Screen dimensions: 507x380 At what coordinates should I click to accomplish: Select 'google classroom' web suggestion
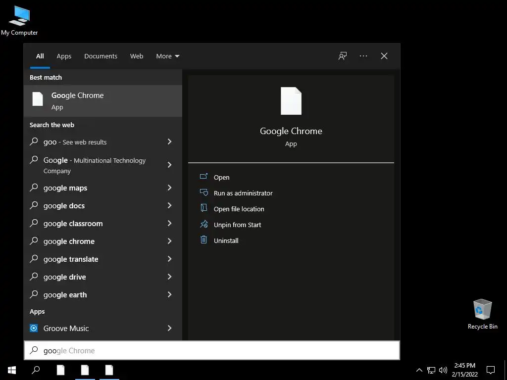tap(103, 223)
